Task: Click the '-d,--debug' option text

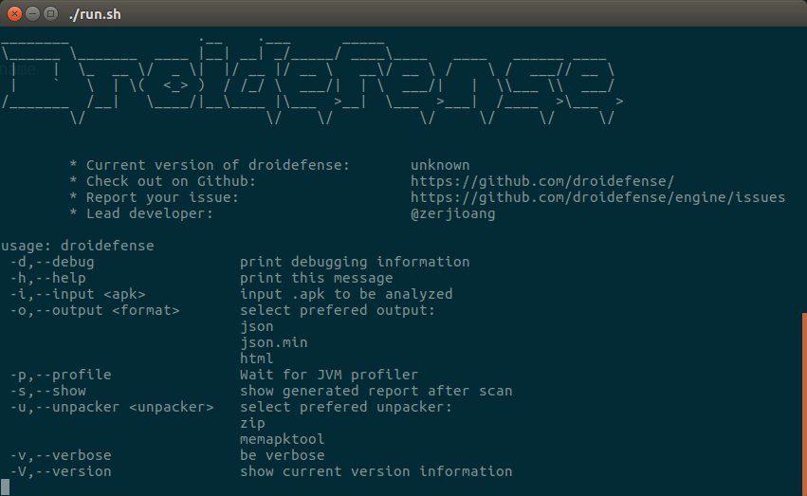Action: (52, 262)
